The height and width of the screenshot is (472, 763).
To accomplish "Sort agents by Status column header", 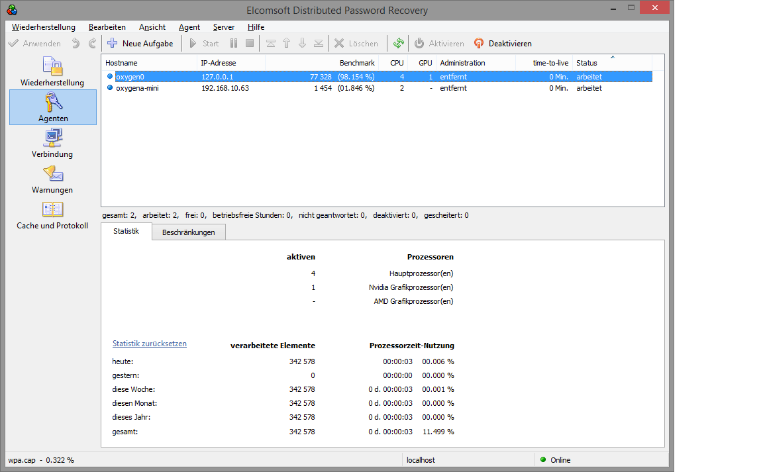I will (586, 63).
